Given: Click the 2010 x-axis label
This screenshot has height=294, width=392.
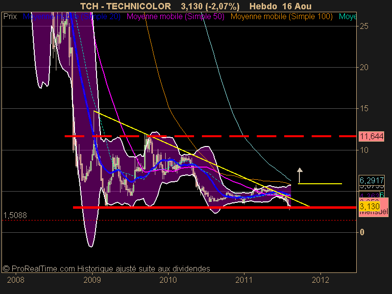Looking at the screenshot, I should click(x=168, y=280).
